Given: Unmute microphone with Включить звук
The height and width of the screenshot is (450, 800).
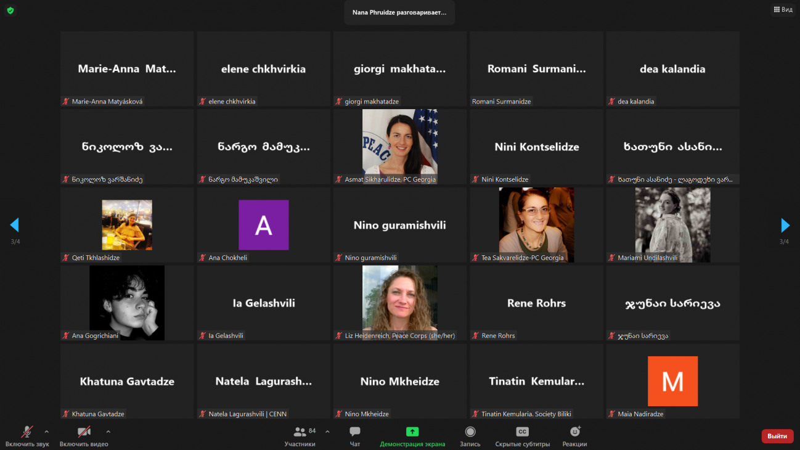Looking at the screenshot, I should (27, 432).
